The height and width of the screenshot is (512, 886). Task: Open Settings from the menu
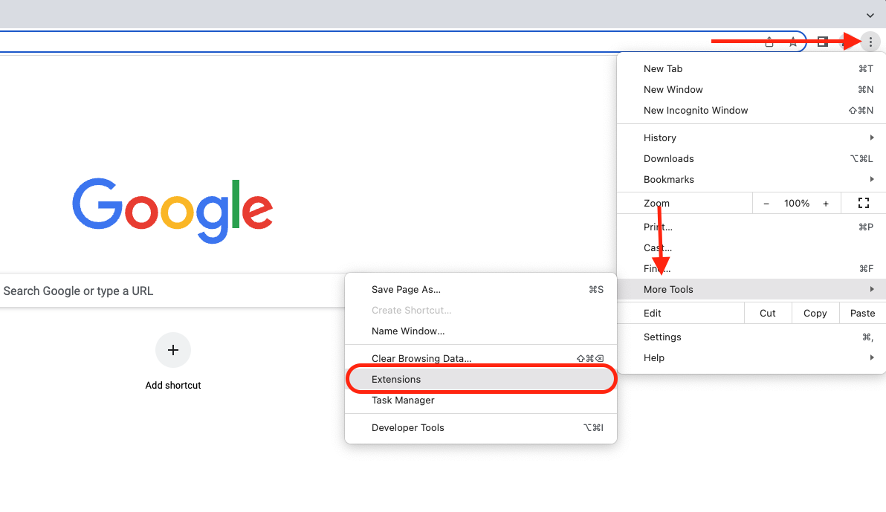pos(751,337)
